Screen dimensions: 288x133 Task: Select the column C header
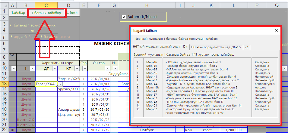pos(46,5)
